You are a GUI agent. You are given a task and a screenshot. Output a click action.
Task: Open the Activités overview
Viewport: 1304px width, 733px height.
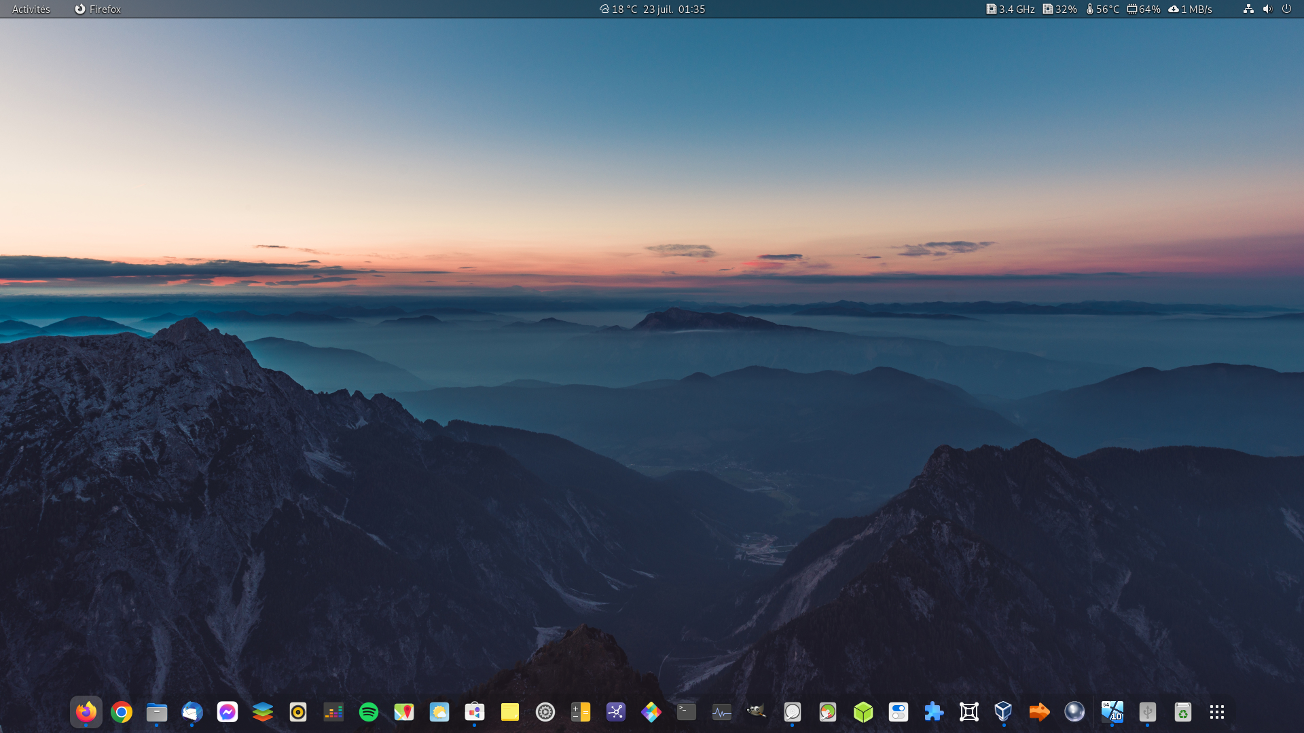pos(31,9)
